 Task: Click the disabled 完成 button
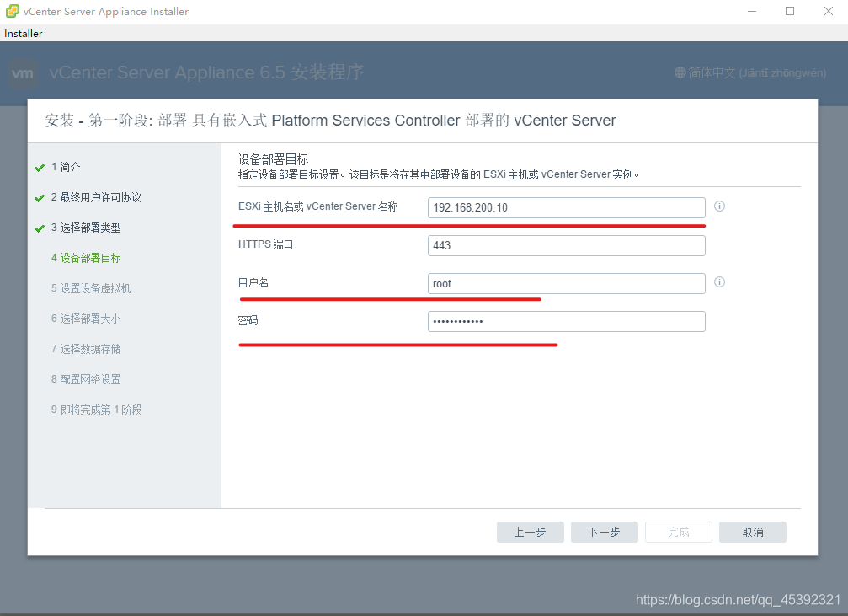click(x=678, y=532)
